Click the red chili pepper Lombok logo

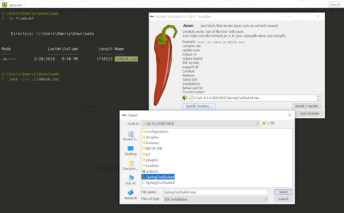165,65
